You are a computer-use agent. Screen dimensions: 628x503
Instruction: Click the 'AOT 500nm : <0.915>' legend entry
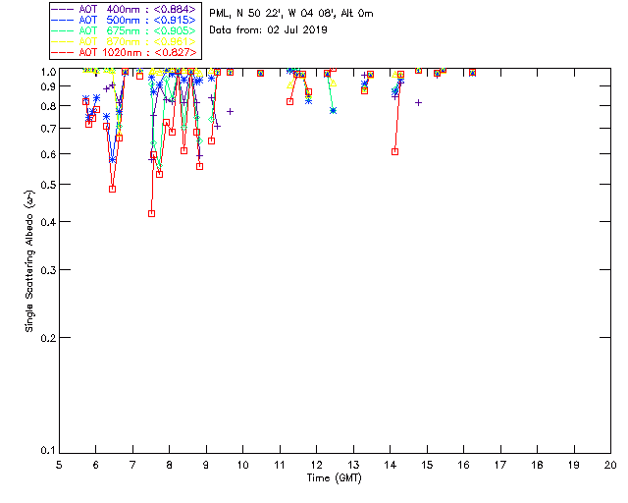124,20
